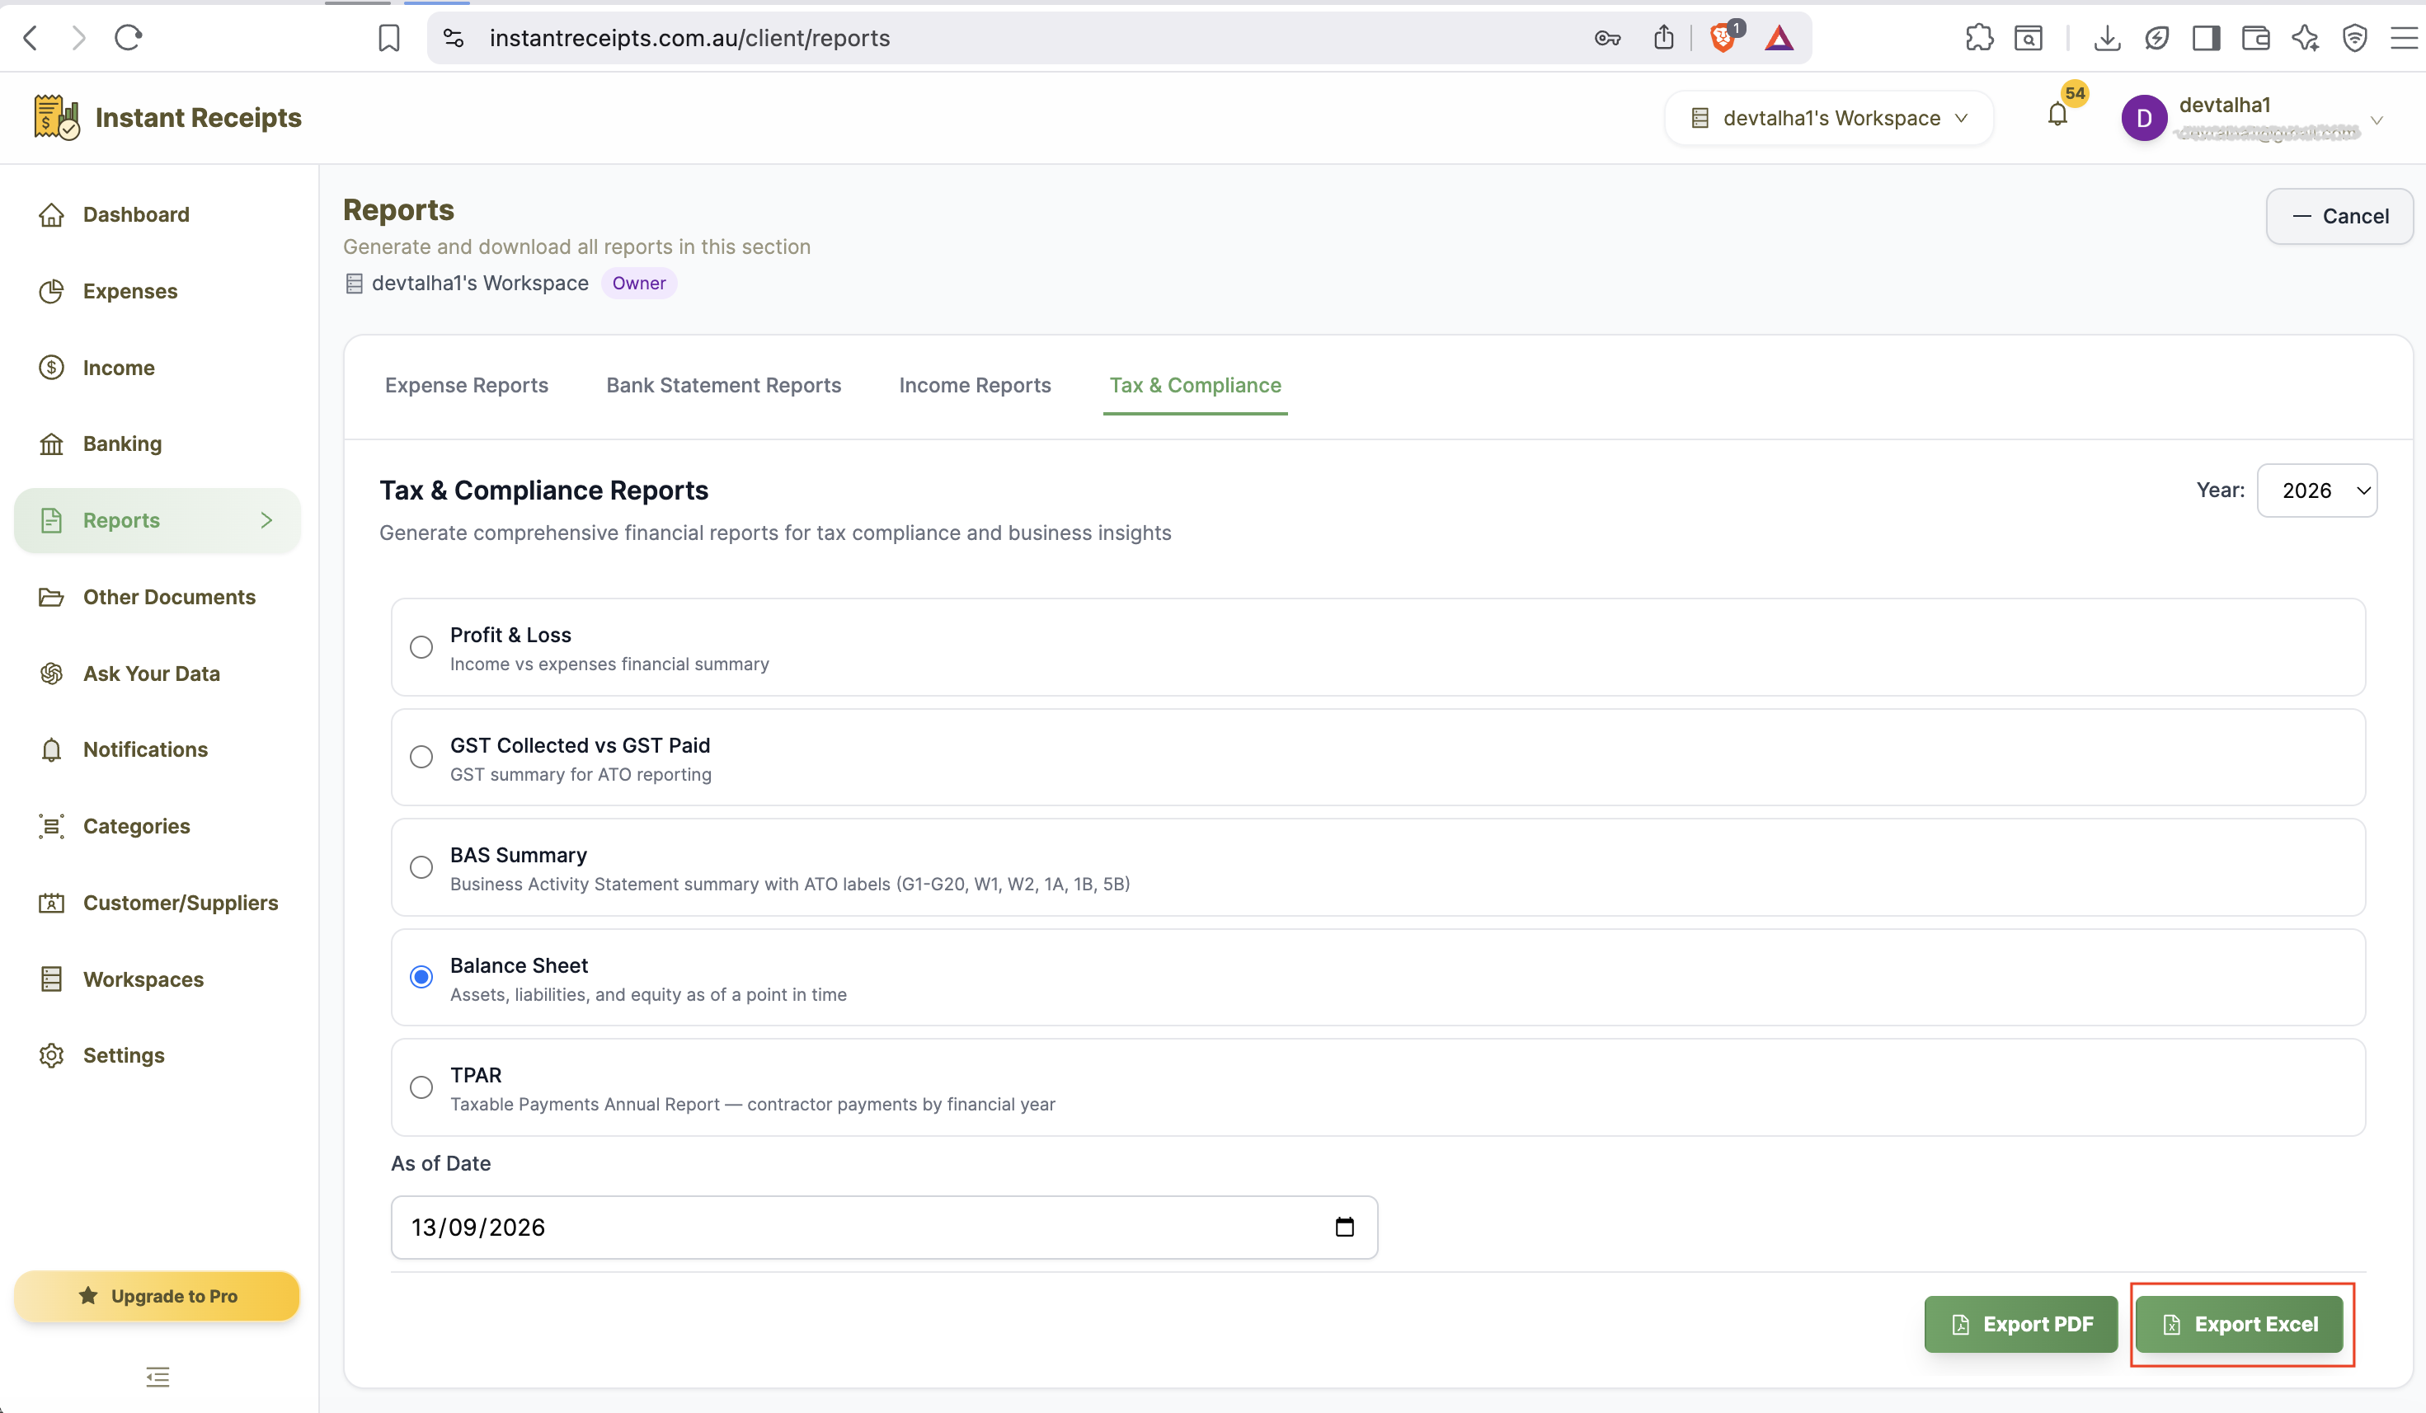Open Other Documents in sidebar
Screen dimensions: 2426x1413
158,597
